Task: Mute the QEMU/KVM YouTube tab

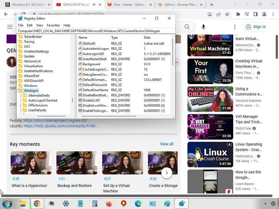Action: tap(94, 5)
